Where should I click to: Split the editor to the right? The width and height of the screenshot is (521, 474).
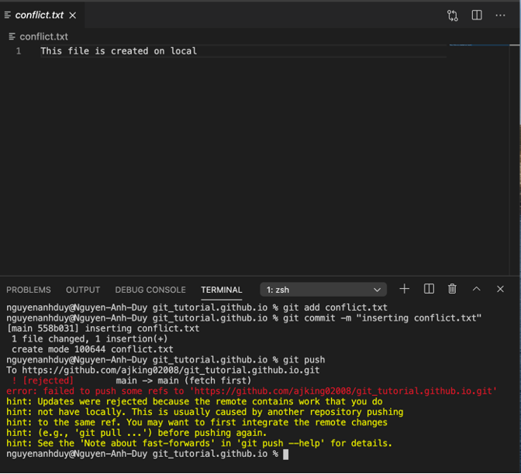coord(477,15)
